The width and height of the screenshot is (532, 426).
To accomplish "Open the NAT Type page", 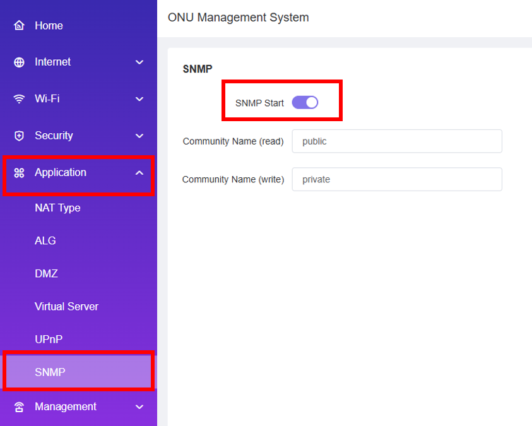I will (x=57, y=208).
